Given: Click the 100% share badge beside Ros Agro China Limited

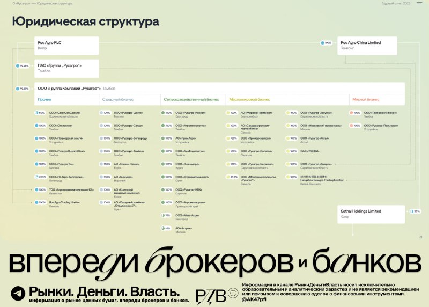Looking at the screenshot, I should click(x=326, y=43).
